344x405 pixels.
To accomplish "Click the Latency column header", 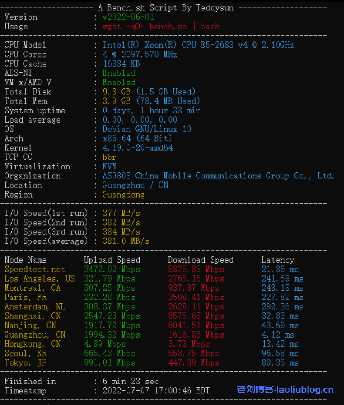I will tap(278, 260).
